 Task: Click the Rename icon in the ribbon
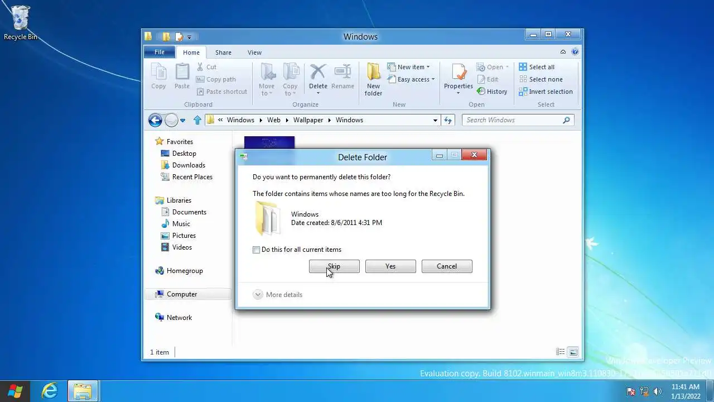[342, 76]
